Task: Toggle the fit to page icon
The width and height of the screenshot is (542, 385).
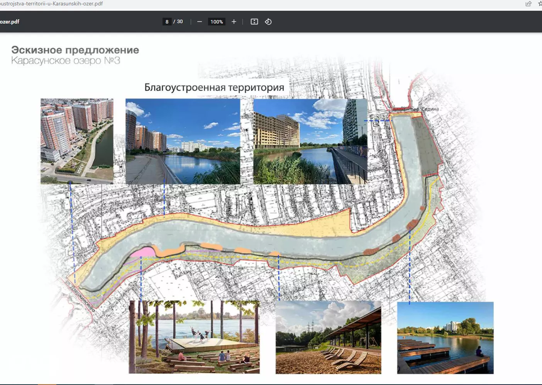Action: pyautogui.click(x=254, y=22)
